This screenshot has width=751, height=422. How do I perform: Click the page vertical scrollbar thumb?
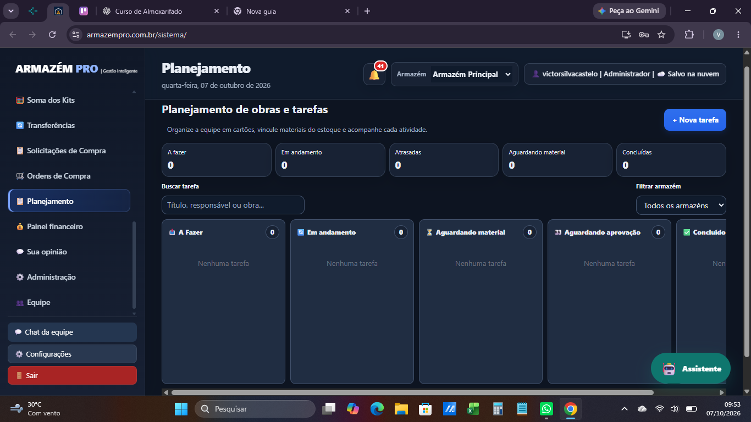pyautogui.click(x=746, y=211)
